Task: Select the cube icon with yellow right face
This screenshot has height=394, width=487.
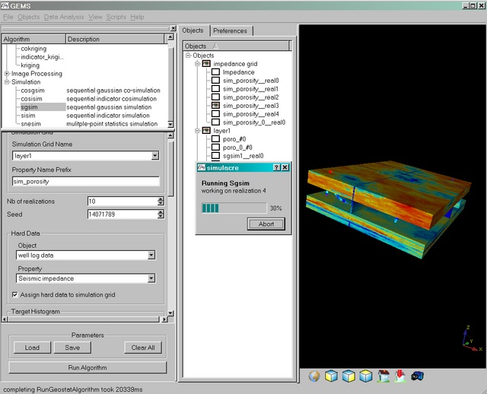Action: coord(349,376)
